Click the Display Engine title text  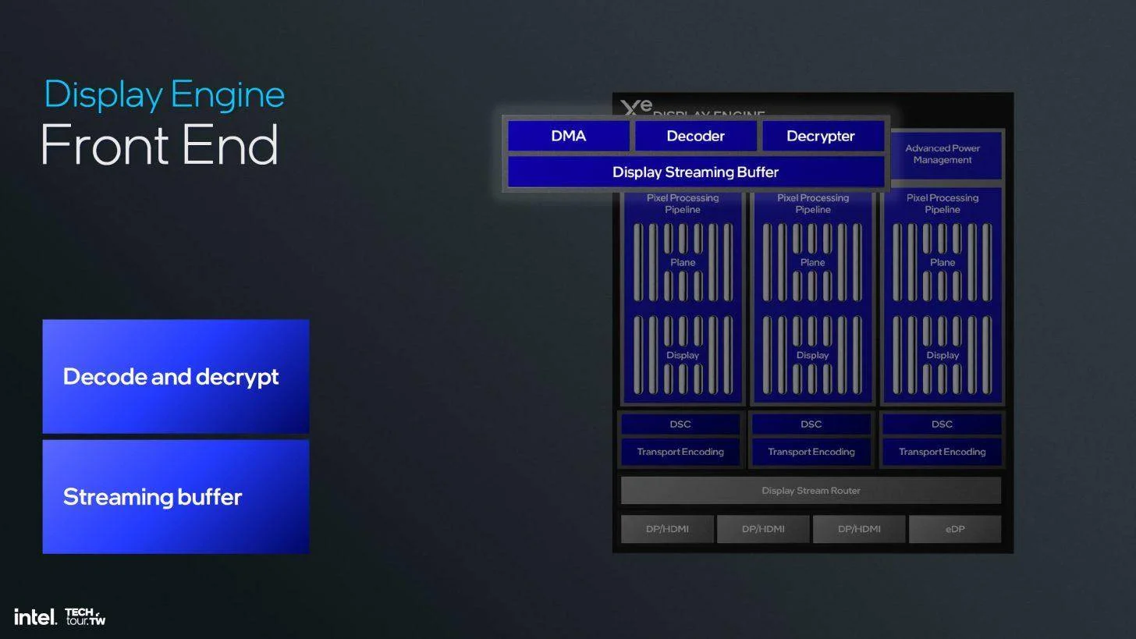click(164, 94)
